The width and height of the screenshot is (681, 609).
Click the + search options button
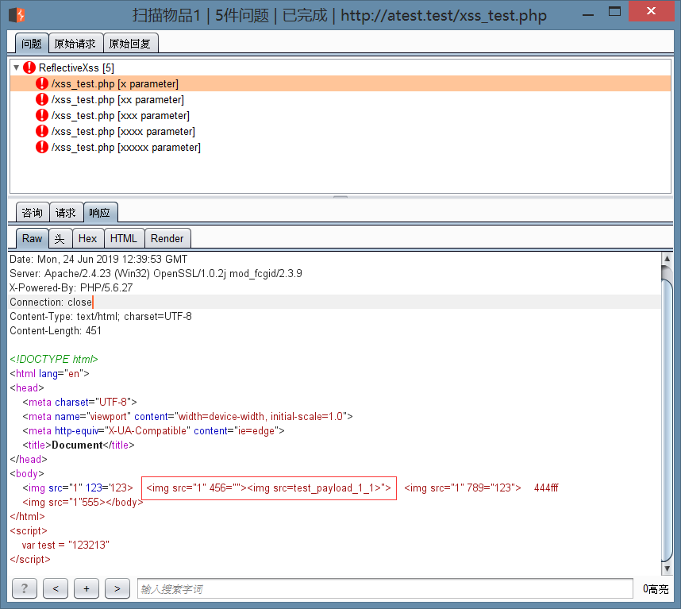[87, 588]
